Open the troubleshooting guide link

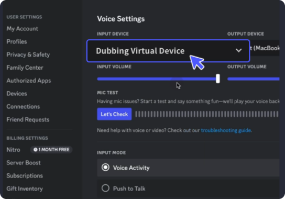pyautogui.click(x=226, y=130)
